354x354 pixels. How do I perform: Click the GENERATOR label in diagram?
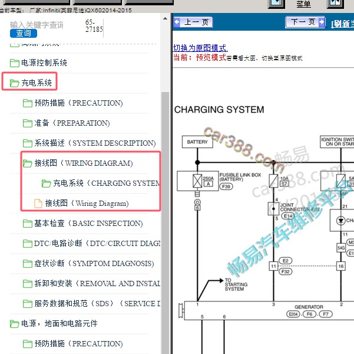coord(309,307)
